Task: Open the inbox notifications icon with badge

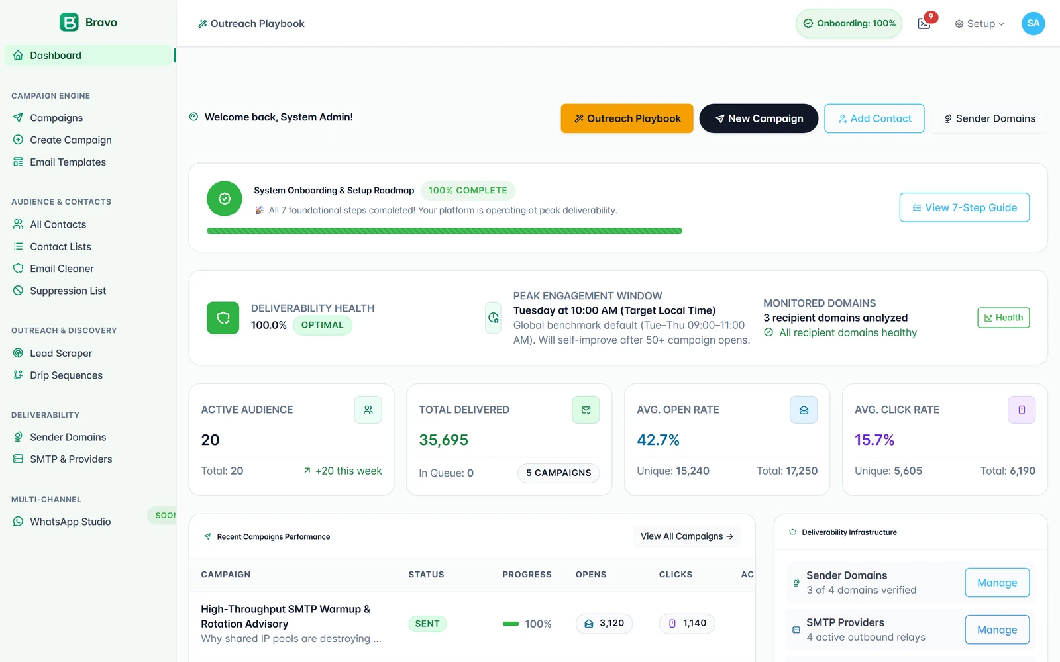Action: [x=924, y=24]
